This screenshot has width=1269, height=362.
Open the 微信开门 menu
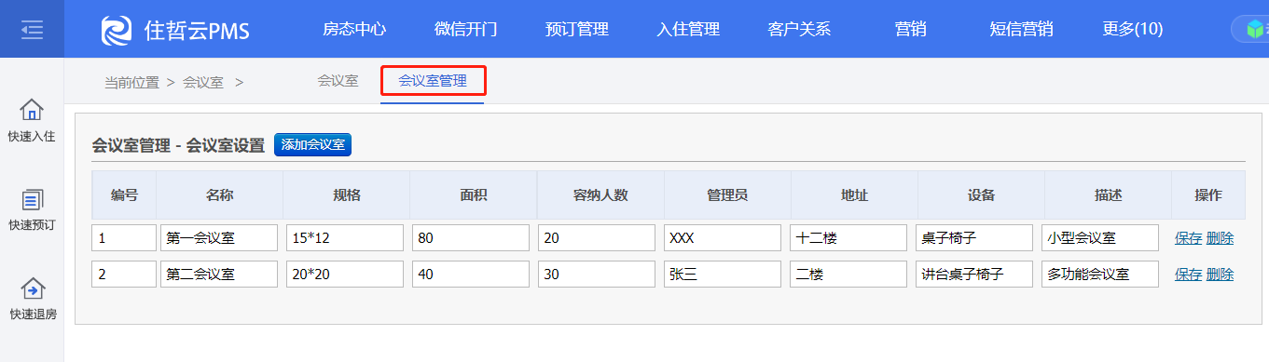coord(465,29)
